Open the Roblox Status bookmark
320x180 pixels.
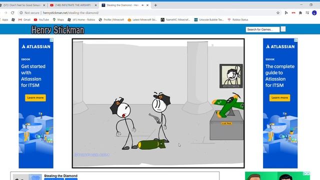238,20
